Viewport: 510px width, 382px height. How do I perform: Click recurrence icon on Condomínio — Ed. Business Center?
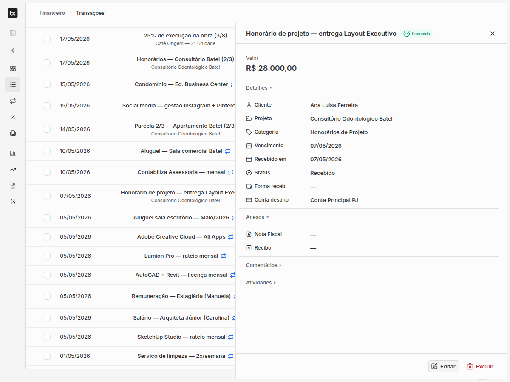[x=233, y=84]
